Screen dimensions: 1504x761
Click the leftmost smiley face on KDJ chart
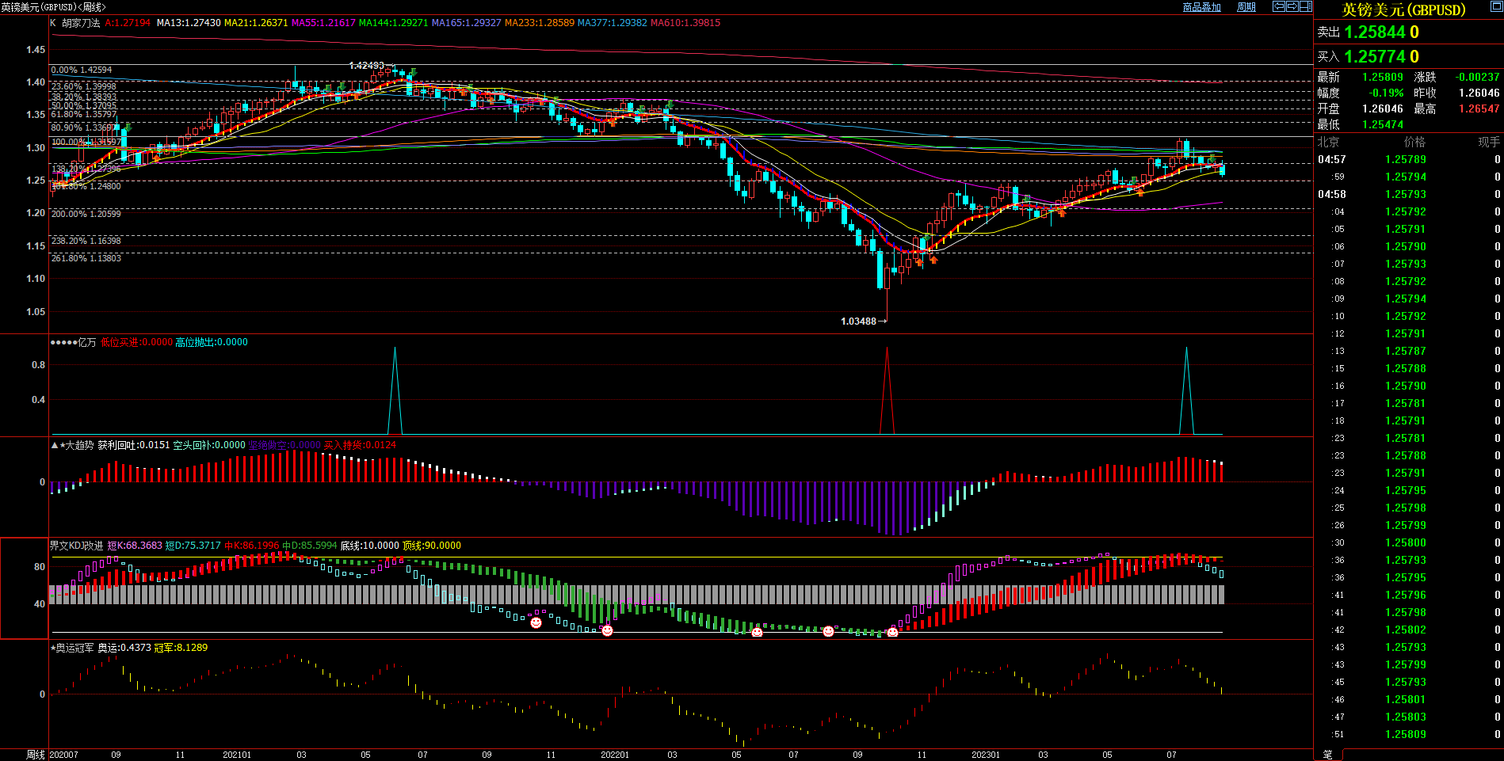coord(536,623)
